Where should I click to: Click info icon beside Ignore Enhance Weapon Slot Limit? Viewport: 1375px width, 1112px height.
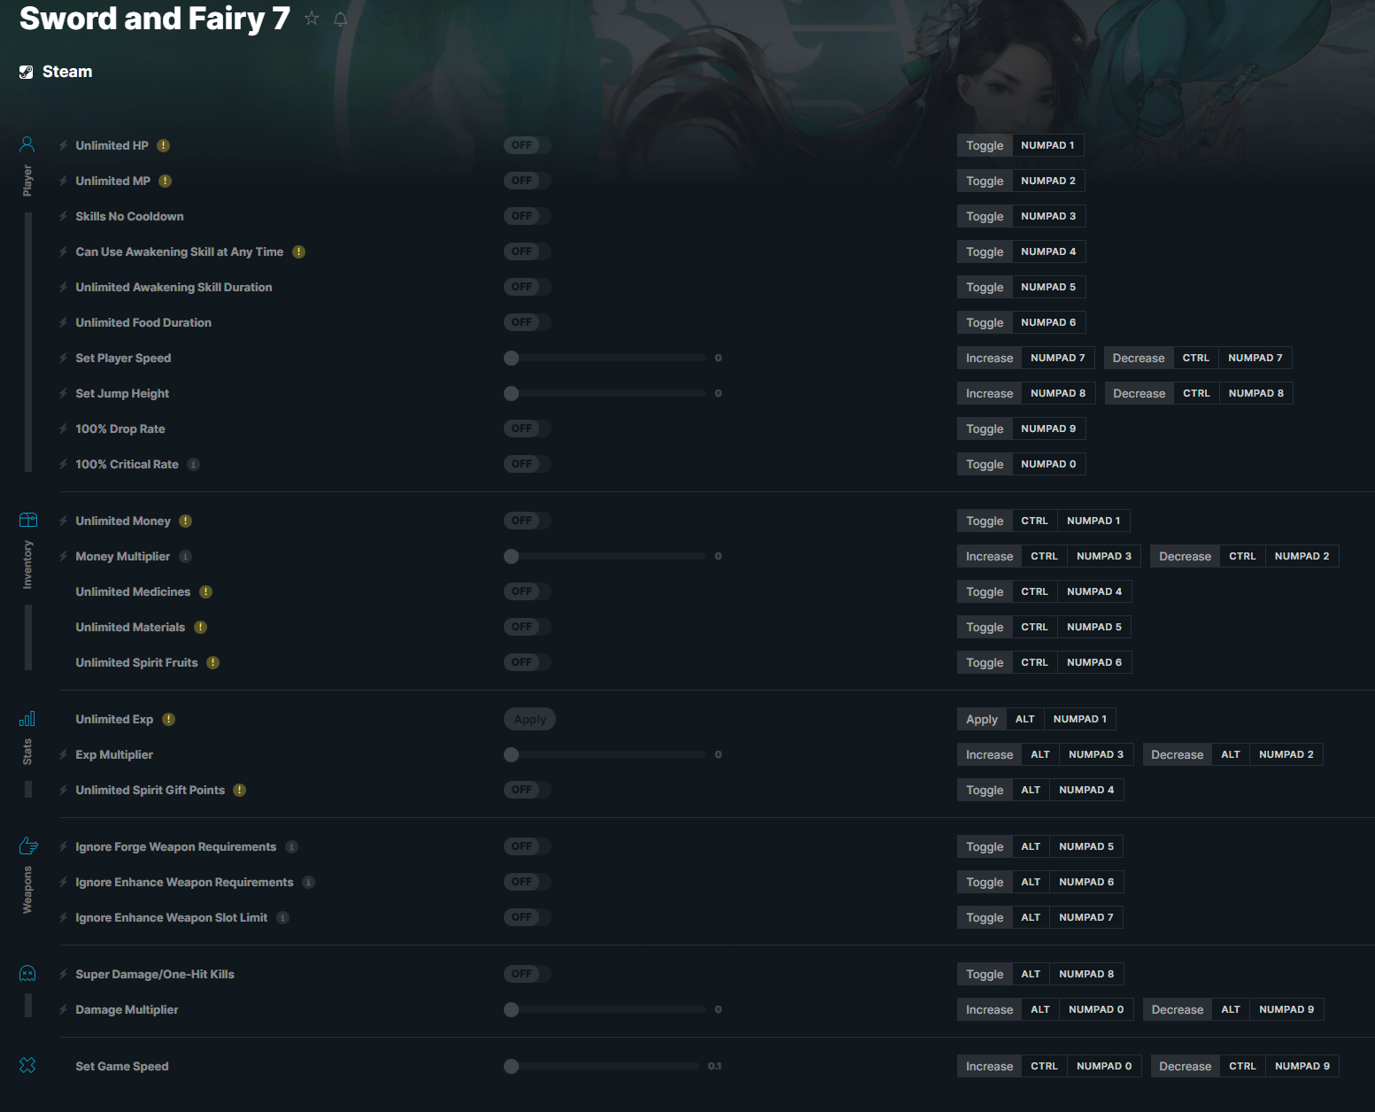point(283,917)
